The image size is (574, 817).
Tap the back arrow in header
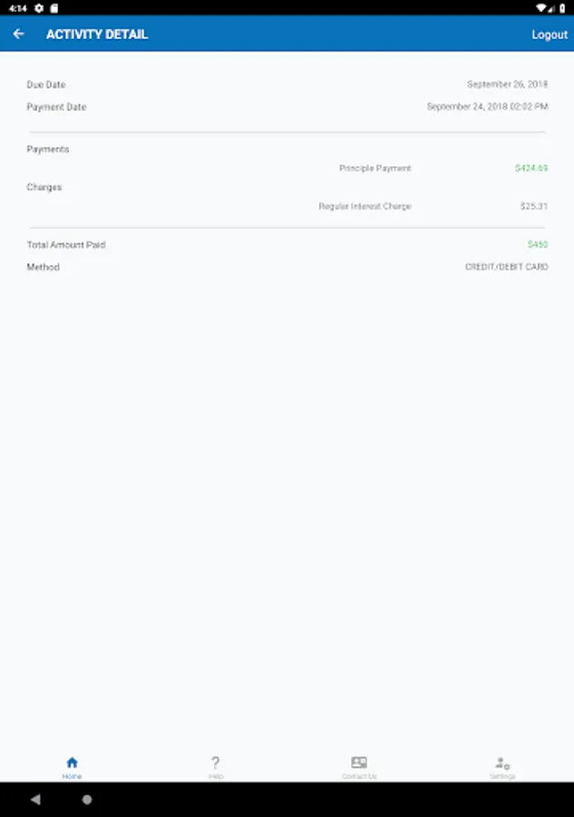coord(18,34)
